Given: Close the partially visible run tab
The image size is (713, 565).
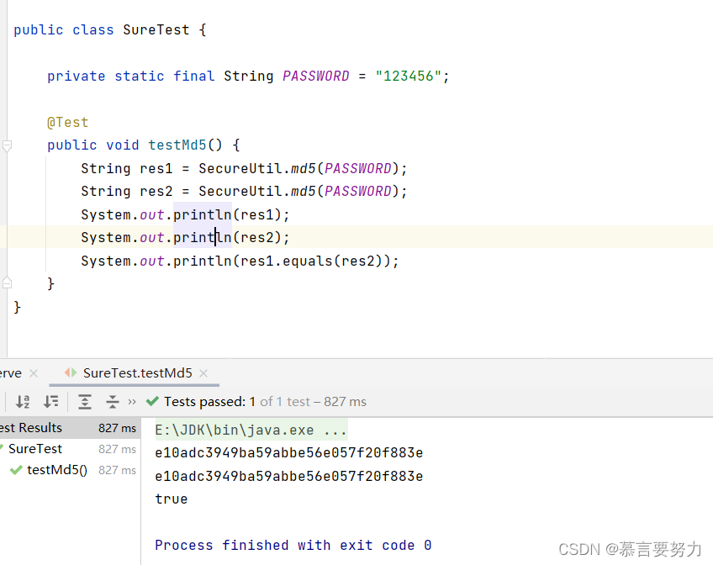Looking at the screenshot, I should (33, 373).
